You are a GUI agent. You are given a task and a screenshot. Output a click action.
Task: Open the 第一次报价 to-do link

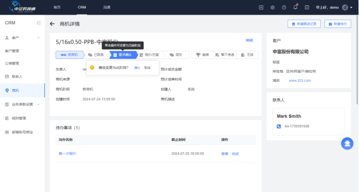[67, 154]
